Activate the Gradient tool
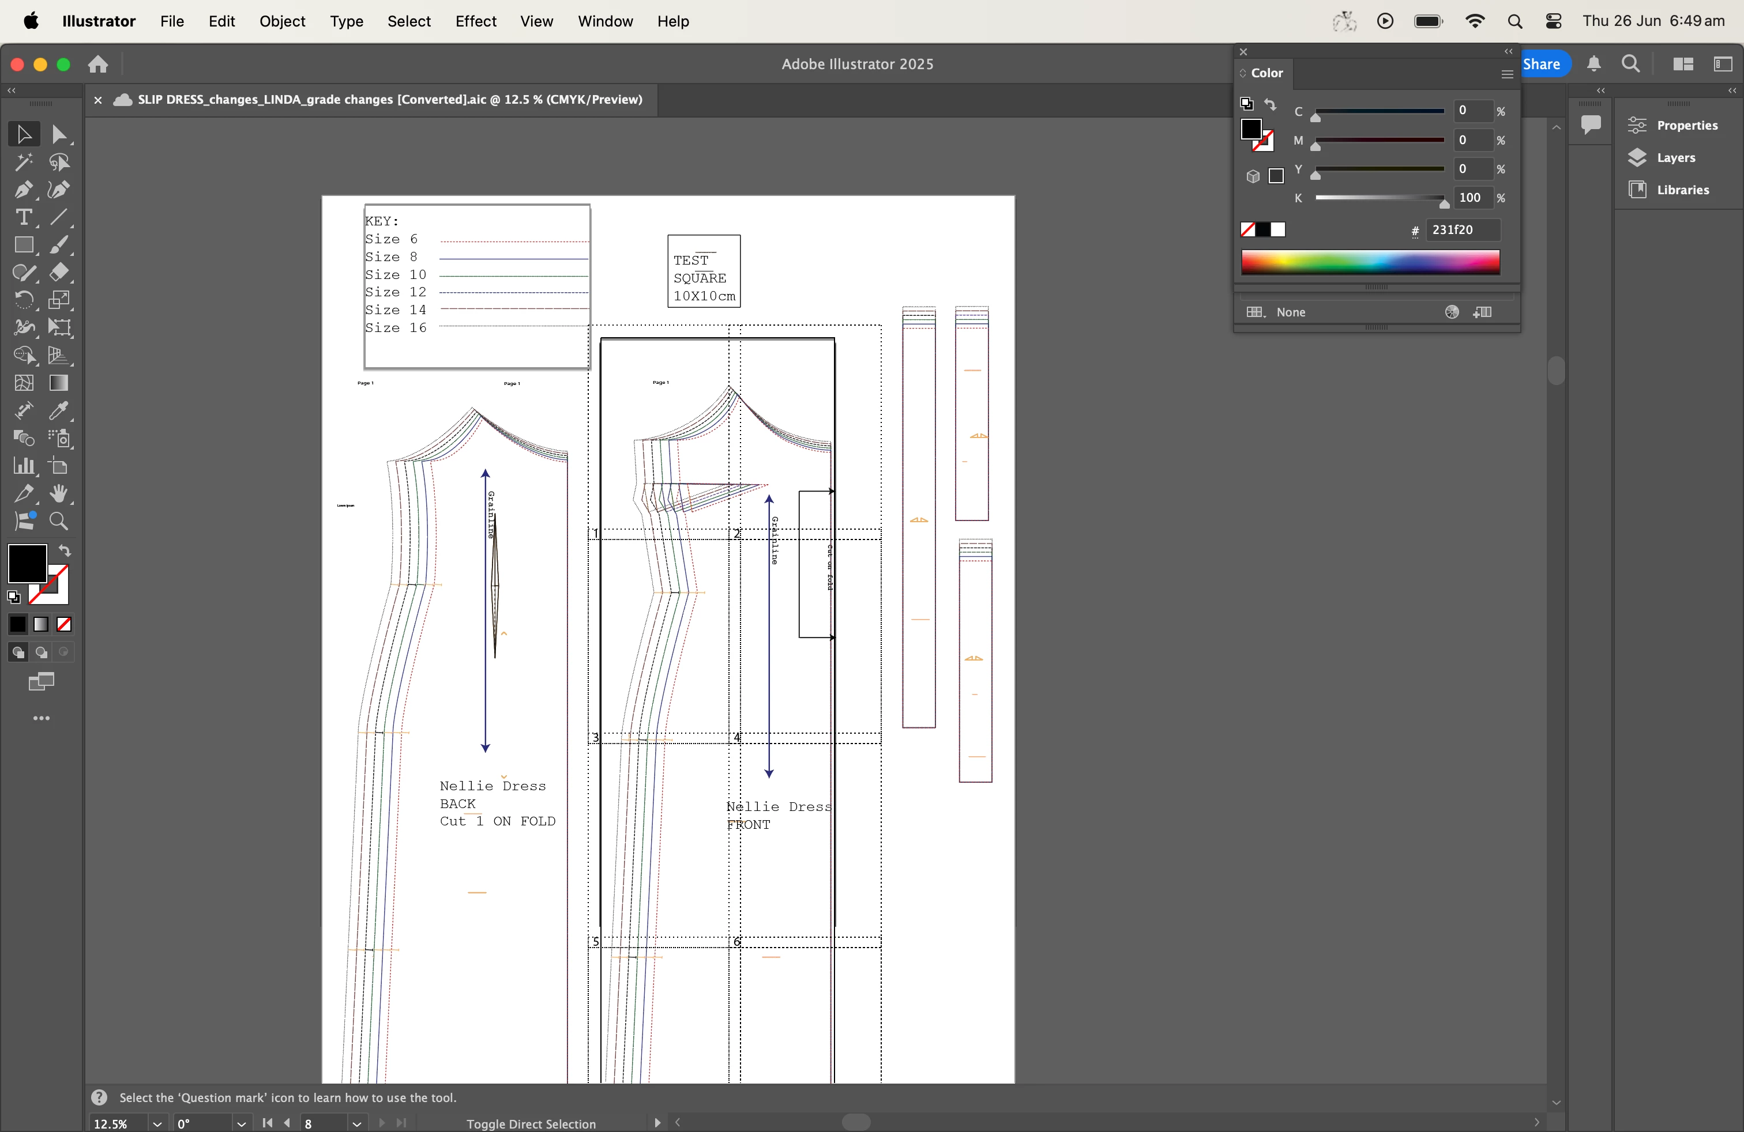This screenshot has height=1132, width=1744. tap(59, 383)
